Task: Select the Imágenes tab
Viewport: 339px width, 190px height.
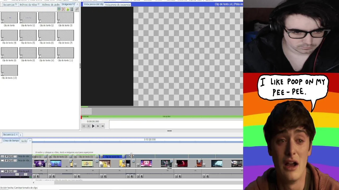Action: click(68, 4)
